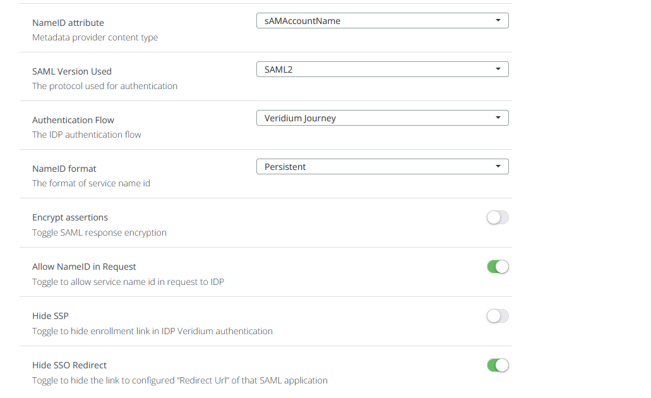Click "The format of service name id" text
This screenshot has width=651, height=398.
91,183
